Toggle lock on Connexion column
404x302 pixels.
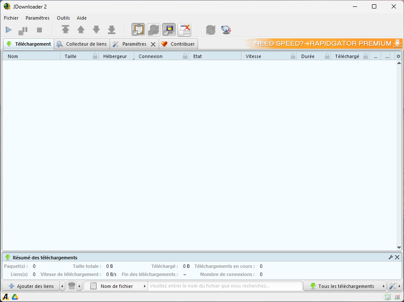[x=185, y=56]
